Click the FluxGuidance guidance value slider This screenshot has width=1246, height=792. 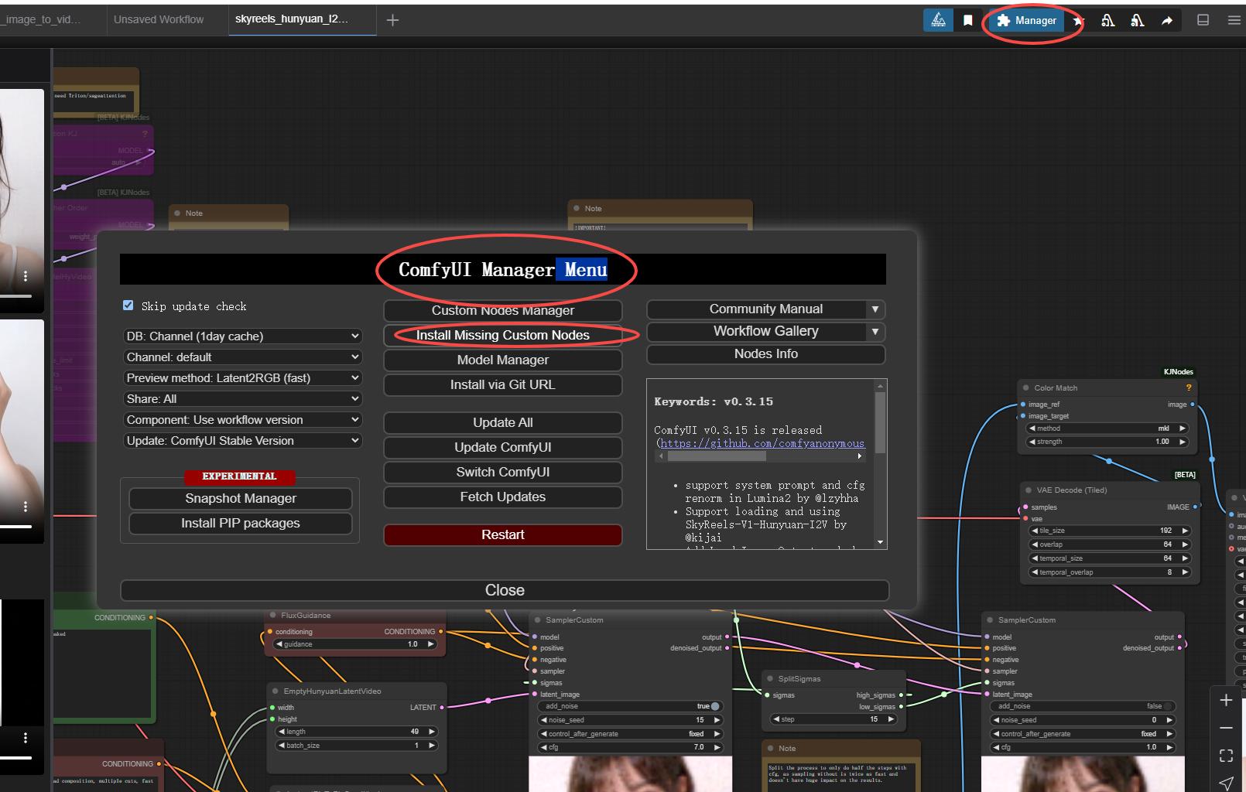[356, 644]
